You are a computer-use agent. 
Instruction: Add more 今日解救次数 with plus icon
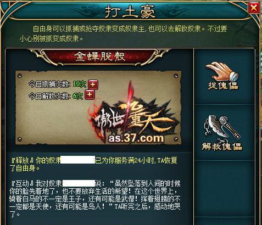pos(90,95)
